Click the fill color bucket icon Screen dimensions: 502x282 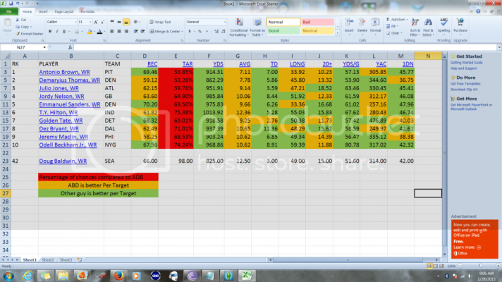tap(90, 31)
